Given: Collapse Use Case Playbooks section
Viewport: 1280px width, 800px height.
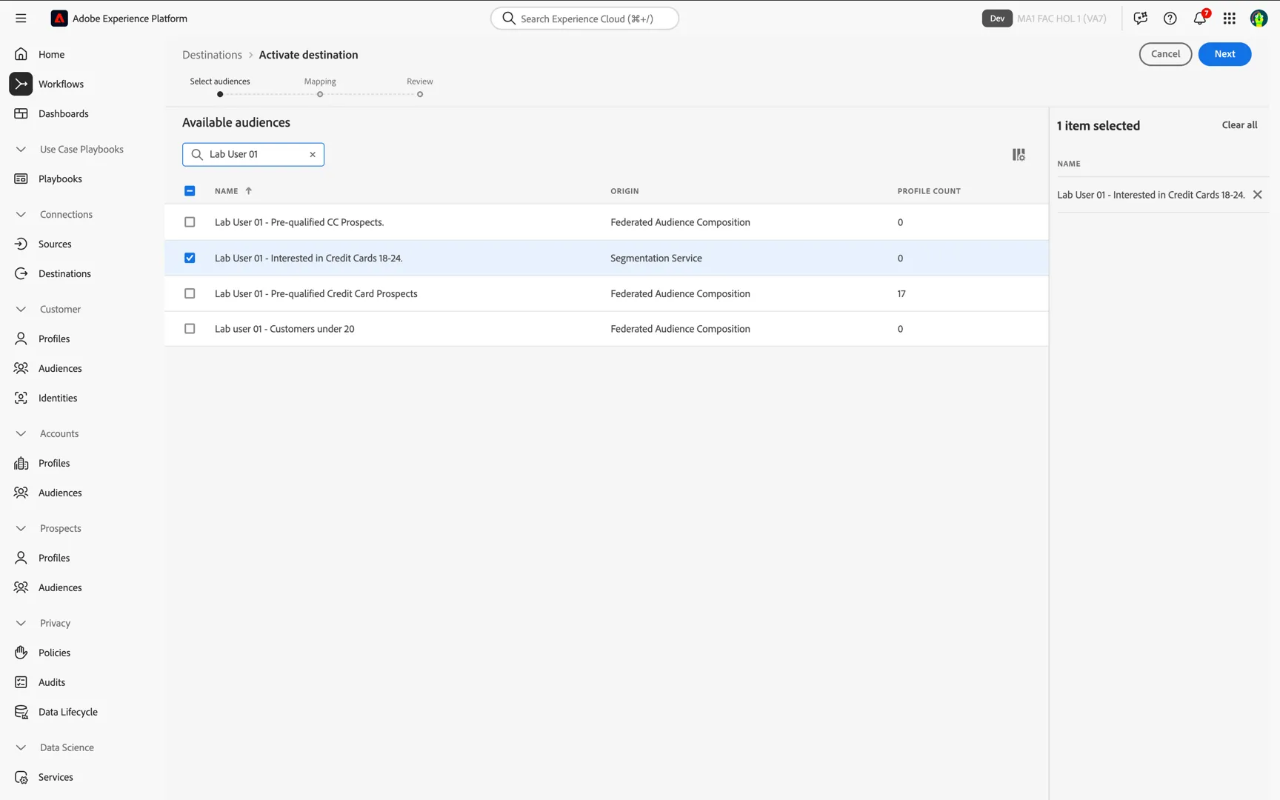Looking at the screenshot, I should point(21,149).
